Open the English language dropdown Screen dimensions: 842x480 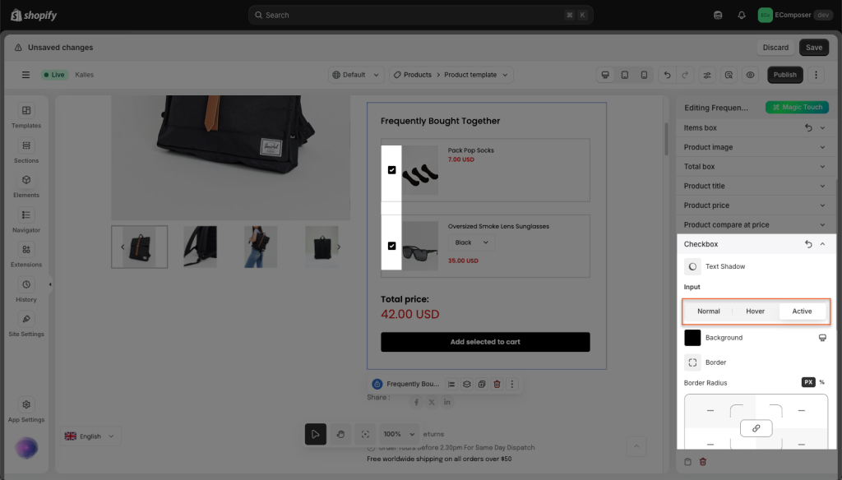click(91, 436)
